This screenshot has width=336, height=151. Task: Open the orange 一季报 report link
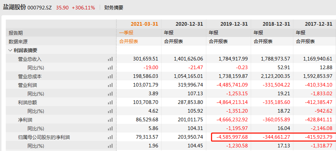coord(126,33)
